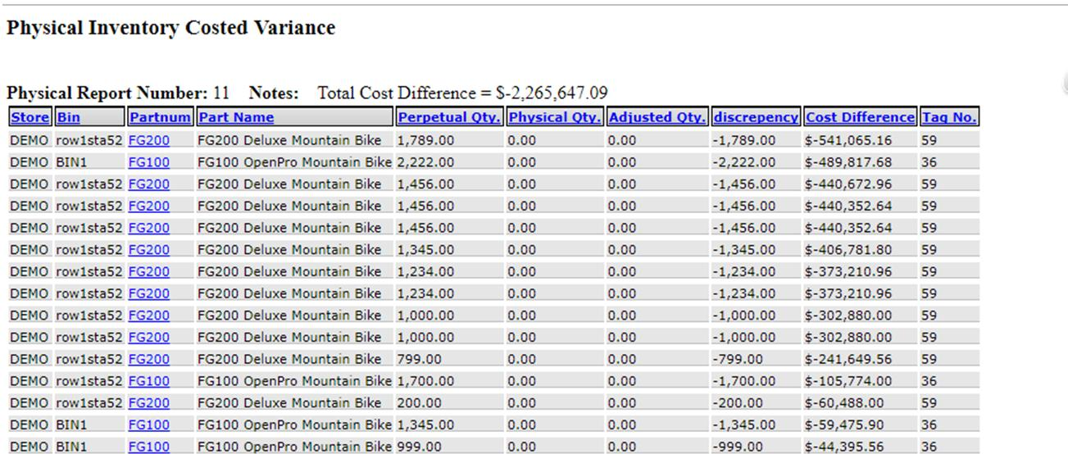Click the Part Name header link
The width and height of the screenshot is (1068, 454).
236,117
